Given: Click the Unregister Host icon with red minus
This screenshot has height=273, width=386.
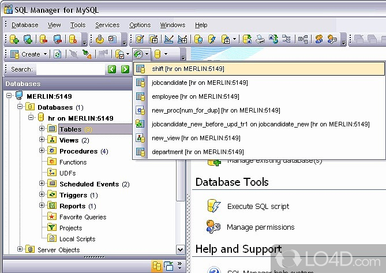Looking at the screenshot, I should point(57,39).
